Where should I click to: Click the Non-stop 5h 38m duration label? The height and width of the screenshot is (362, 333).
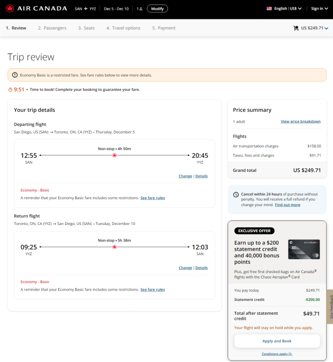tap(114, 240)
